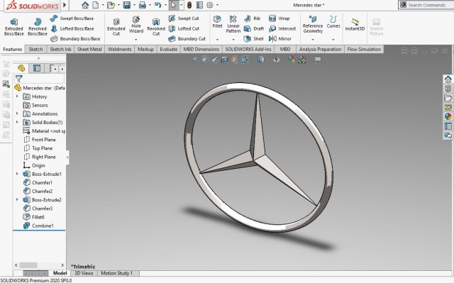Click the Print icon in top toolbar

tap(142, 5)
